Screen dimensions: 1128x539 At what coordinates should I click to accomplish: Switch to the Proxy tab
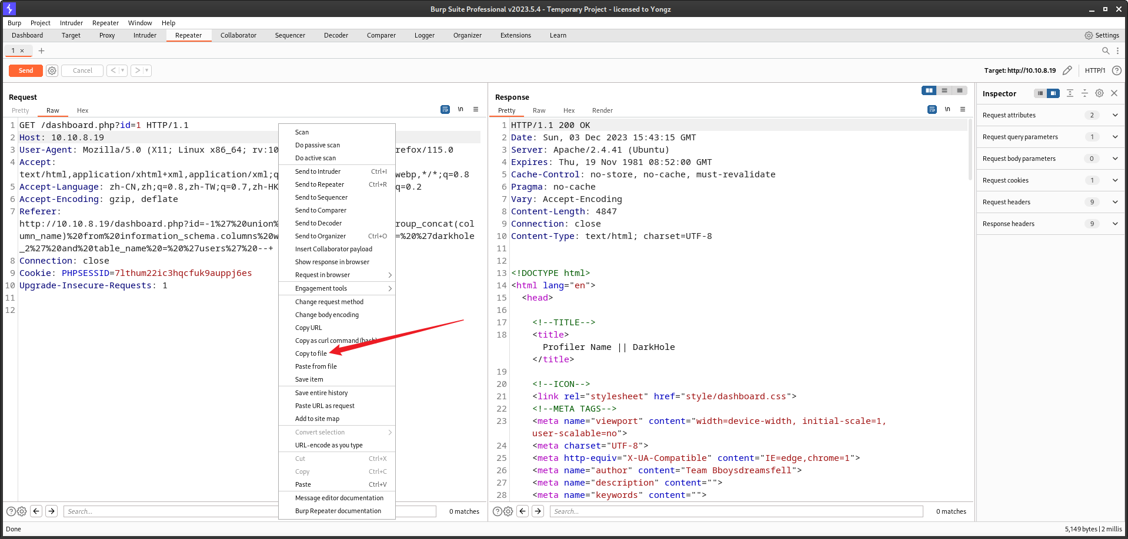(x=107, y=35)
